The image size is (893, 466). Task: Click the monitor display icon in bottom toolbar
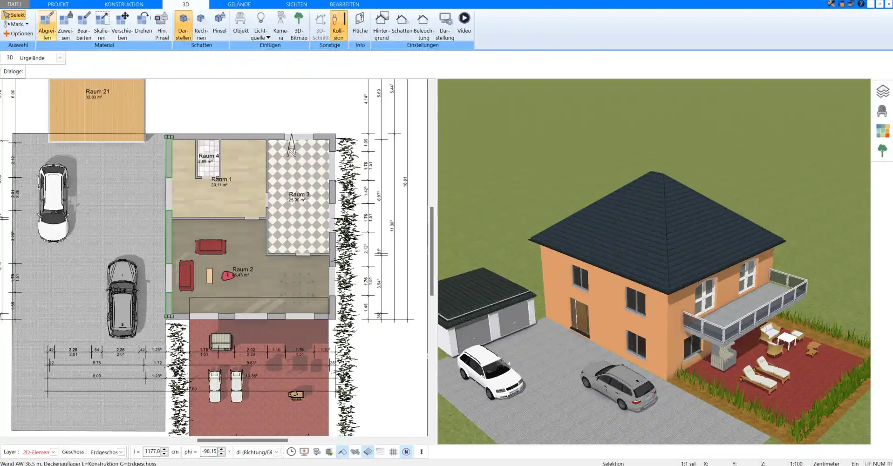click(x=304, y=452)
